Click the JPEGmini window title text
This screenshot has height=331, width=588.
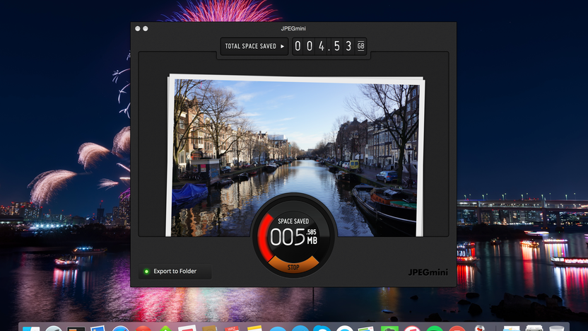pos(293,28)
